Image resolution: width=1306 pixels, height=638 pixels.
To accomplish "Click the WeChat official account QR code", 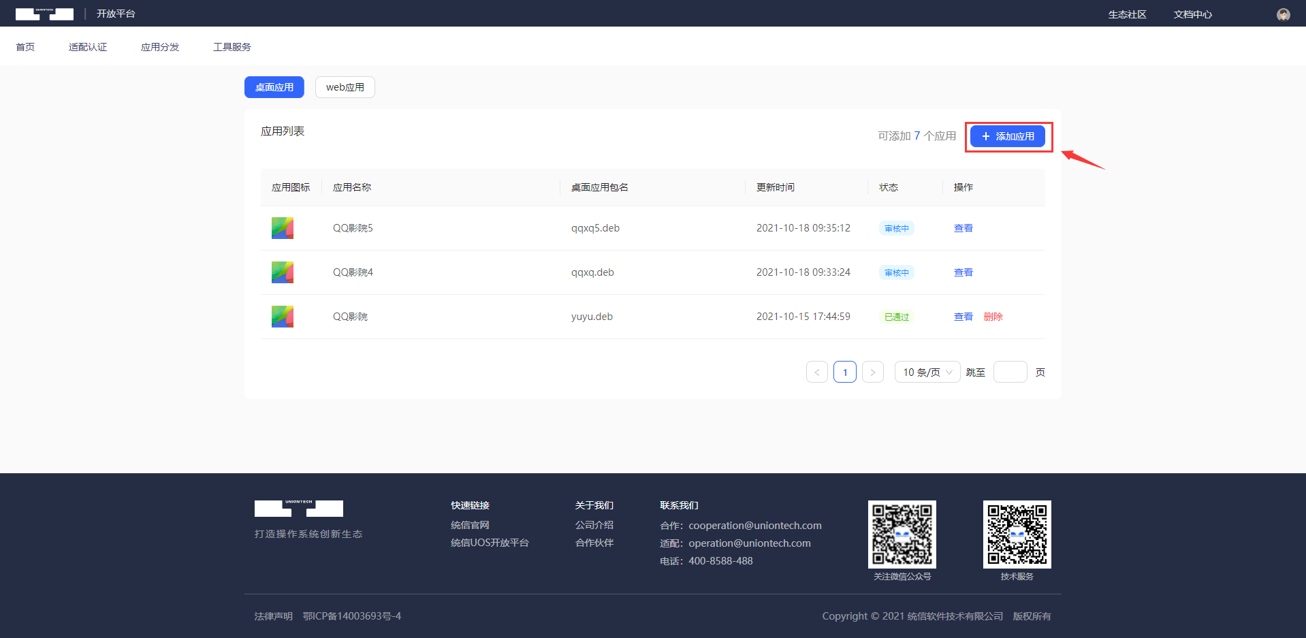I will pyautogui.click(x=902, y=535).
